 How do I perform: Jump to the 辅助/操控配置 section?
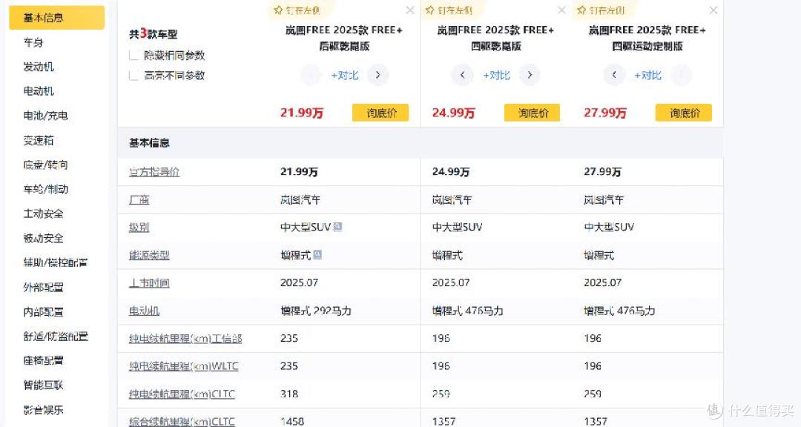[55, 262]
